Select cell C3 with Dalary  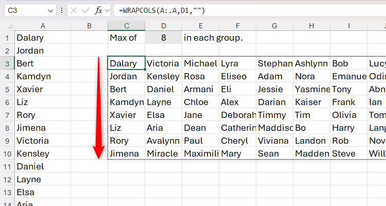[126, 63]
